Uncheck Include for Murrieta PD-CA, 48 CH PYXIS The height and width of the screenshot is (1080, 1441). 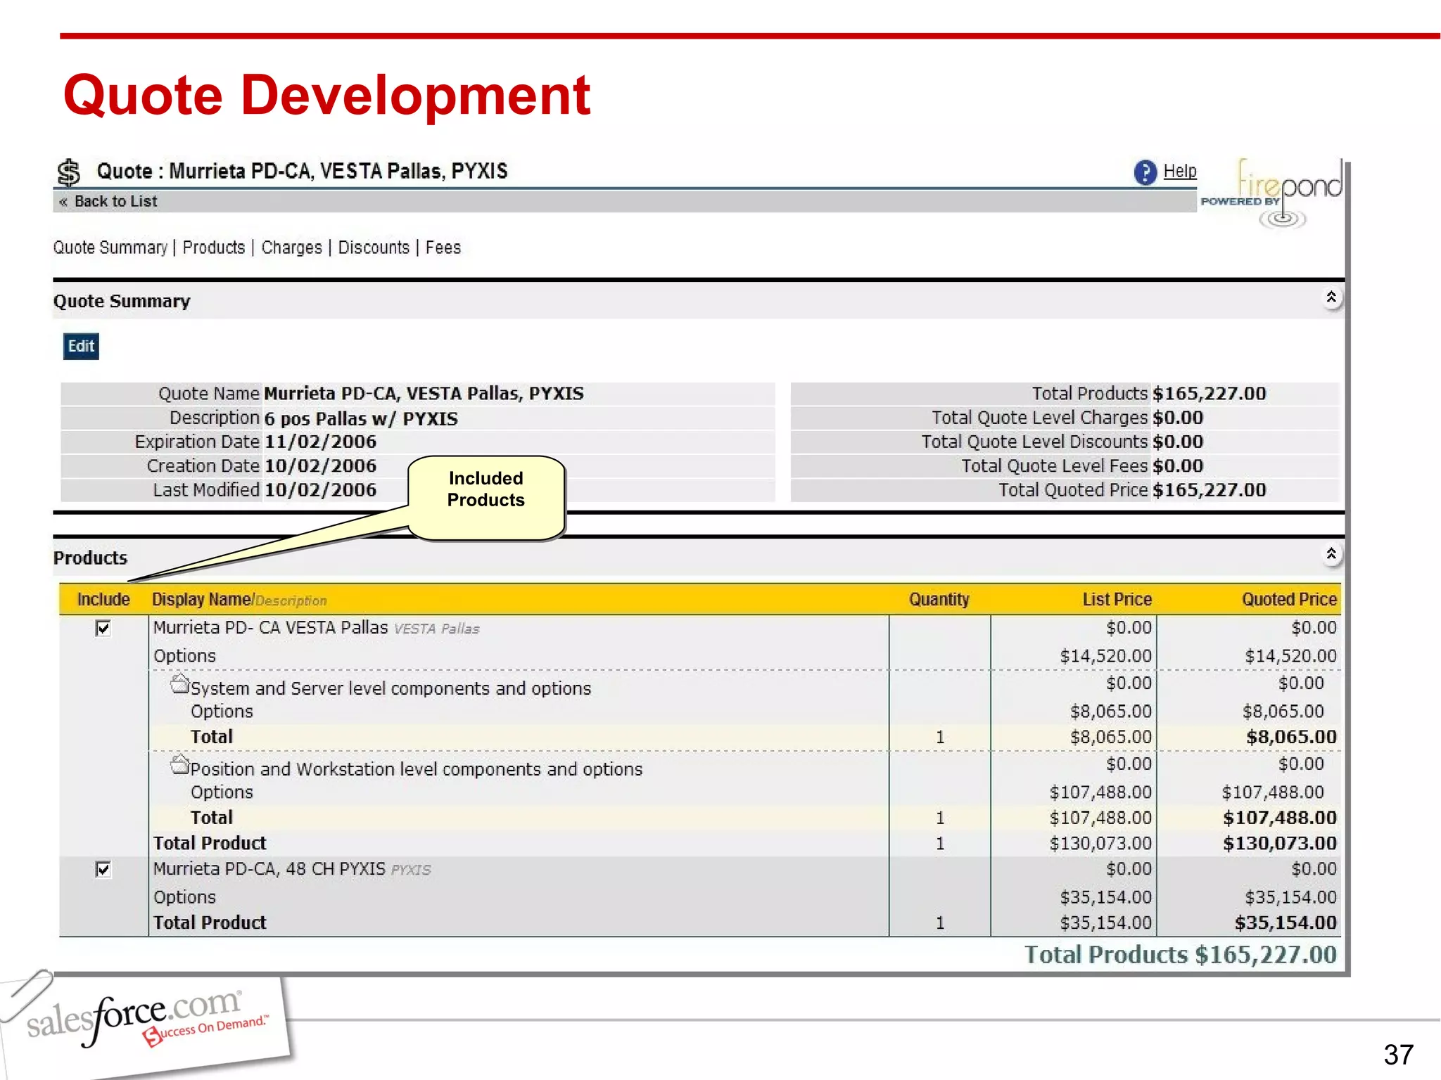tap(103, 870)
